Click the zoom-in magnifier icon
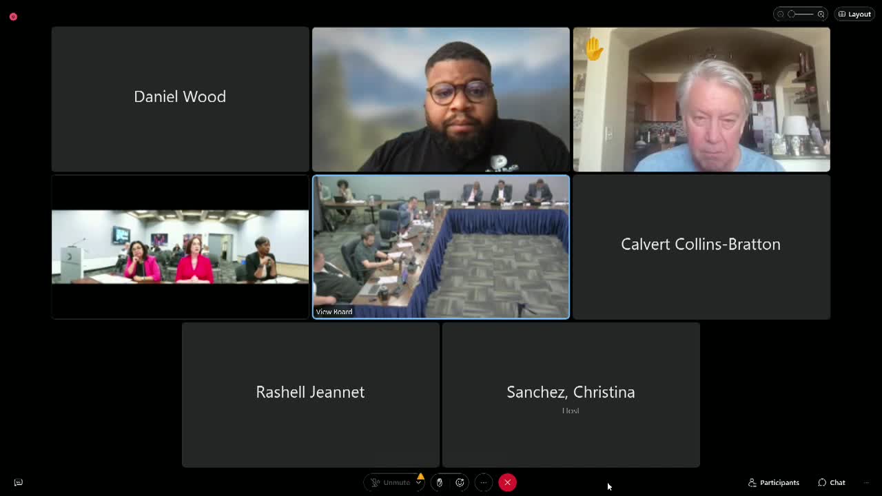Screen dimensions: 882x496 click(821, 14)
